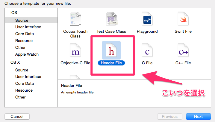Open Core Data under OS X
Viewport: 215px width, 122px height.
tap(25, 83)
